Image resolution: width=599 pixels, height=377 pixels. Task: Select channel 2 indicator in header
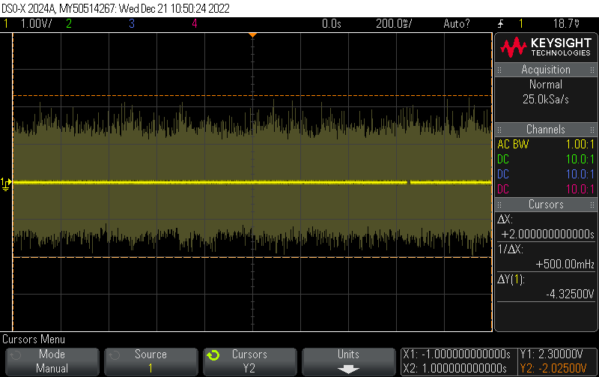click(x=69, y=24)
